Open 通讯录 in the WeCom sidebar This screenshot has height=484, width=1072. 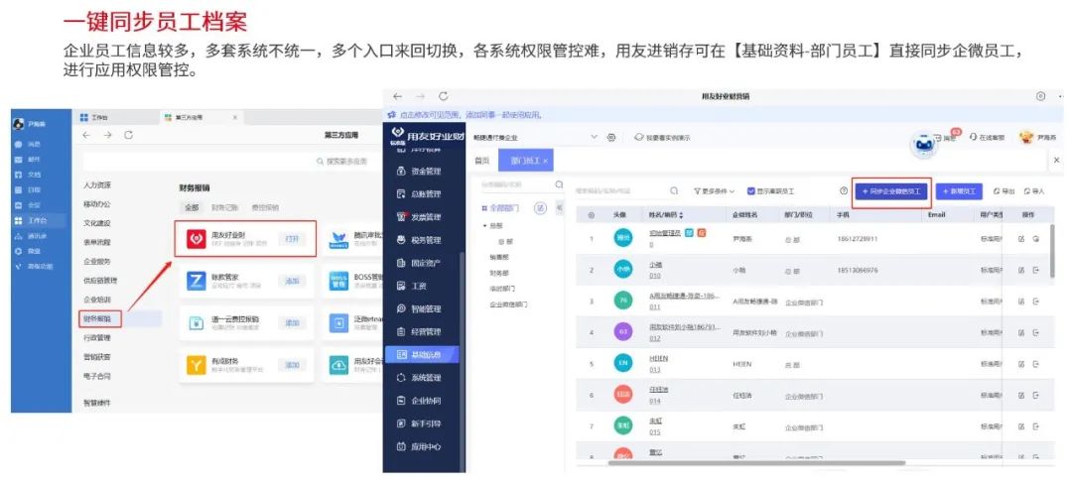[x=31, y=236]
